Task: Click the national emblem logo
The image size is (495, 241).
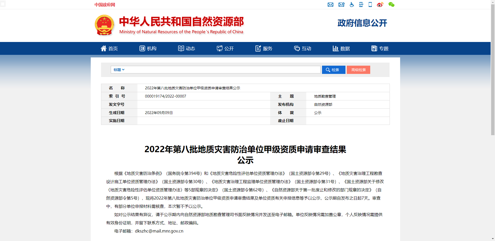Action: [x=104, y=25]
